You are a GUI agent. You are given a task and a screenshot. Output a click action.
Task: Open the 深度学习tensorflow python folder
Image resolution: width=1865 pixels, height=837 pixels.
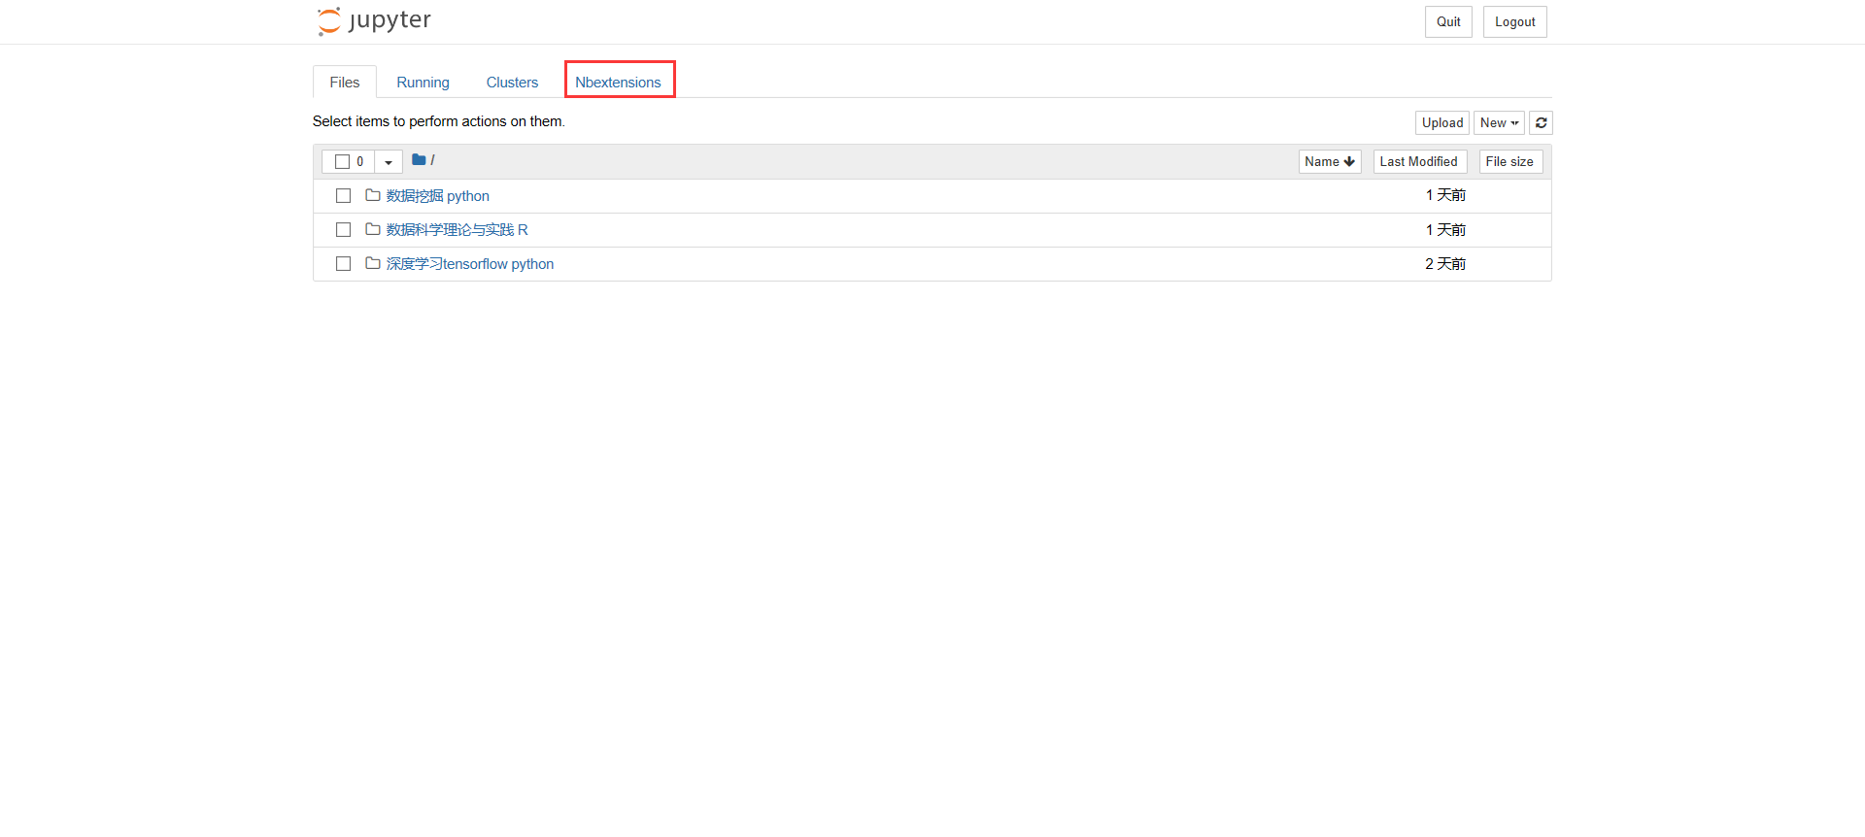click(x=470, y=264)
